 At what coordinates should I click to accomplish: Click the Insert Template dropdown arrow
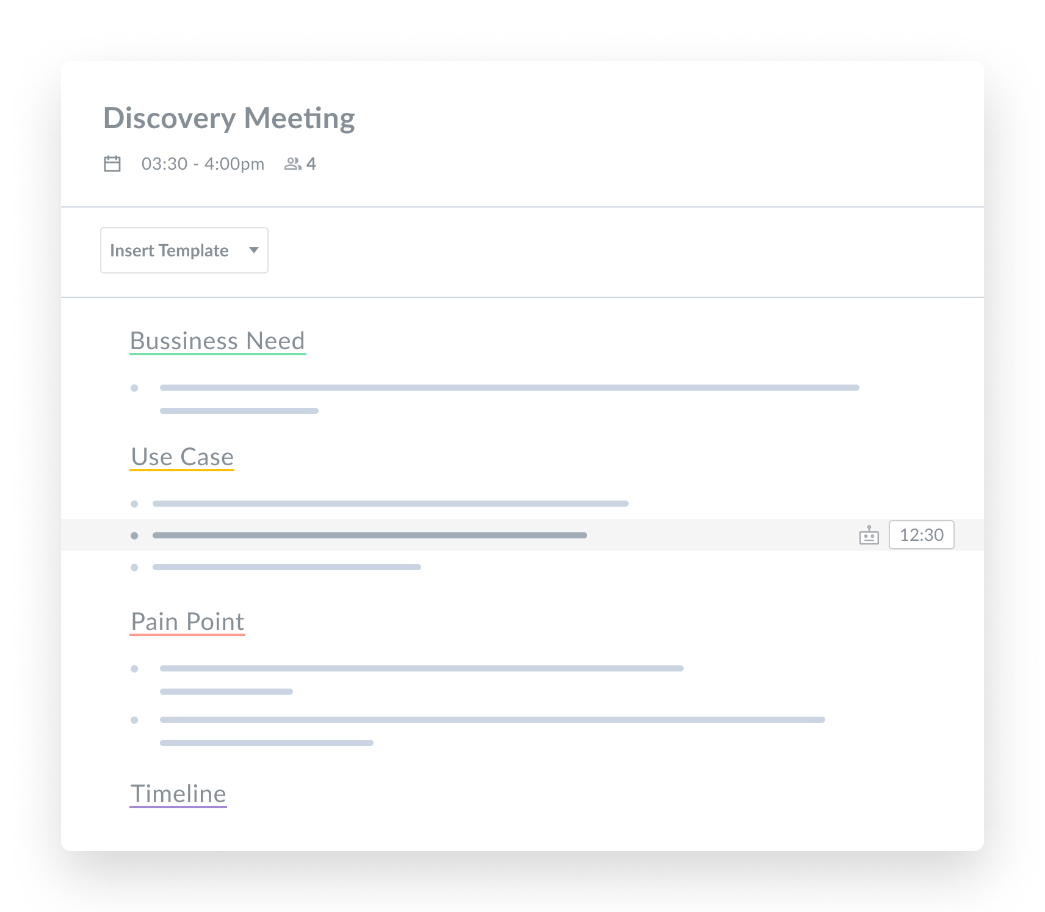tap(254, 250)
